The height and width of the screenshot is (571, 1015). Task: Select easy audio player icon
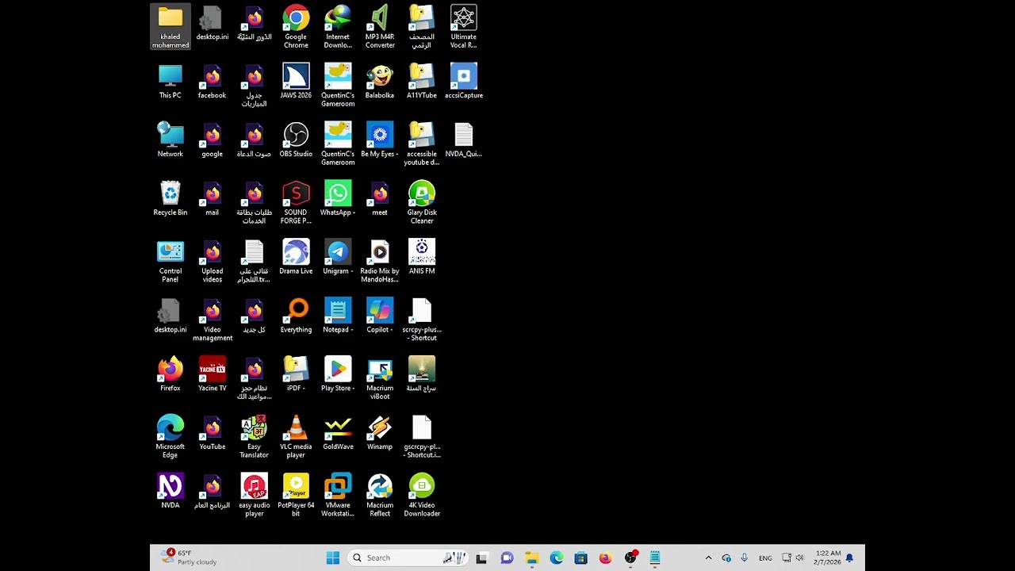pos(255,496)
